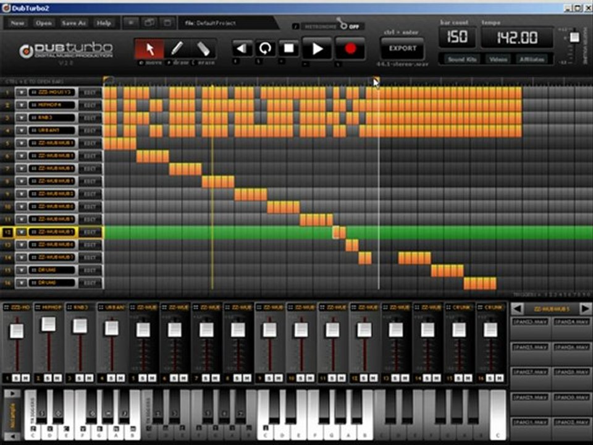Mute mixer channel 4
Image resolution: width=593 pixels, height=445 pixels.
coord(120,378)
